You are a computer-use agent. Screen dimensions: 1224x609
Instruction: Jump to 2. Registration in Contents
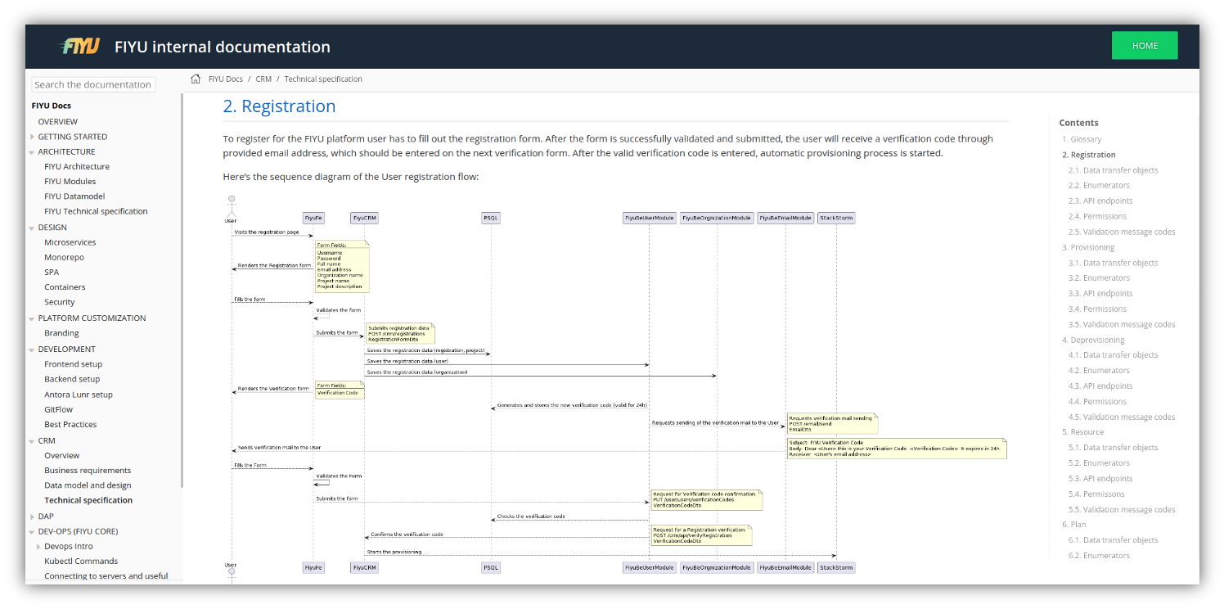pos(1088,155)
